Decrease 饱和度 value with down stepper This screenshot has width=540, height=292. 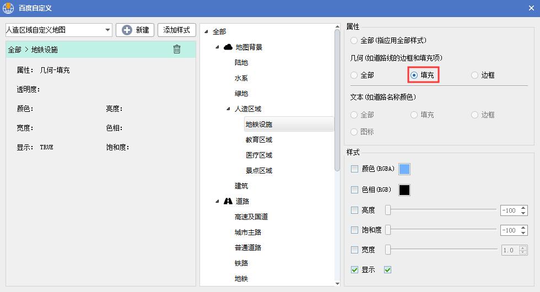[x=523, y=233]
